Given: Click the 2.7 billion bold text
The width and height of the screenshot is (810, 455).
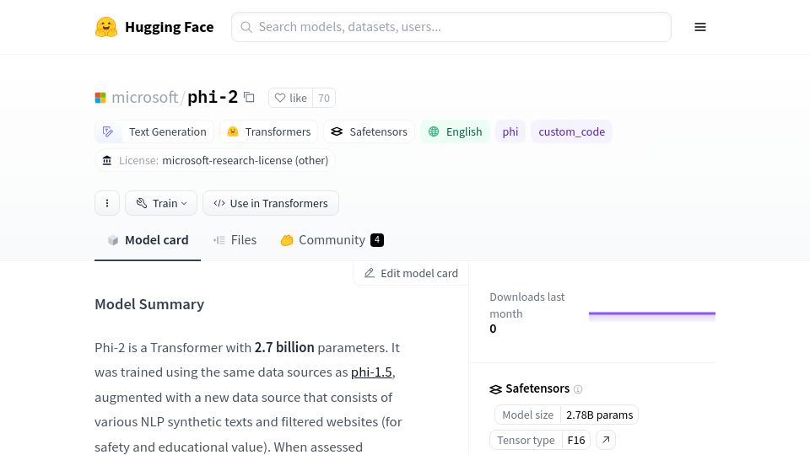Looking at the screenshot, I should click(x=284, y=347).
